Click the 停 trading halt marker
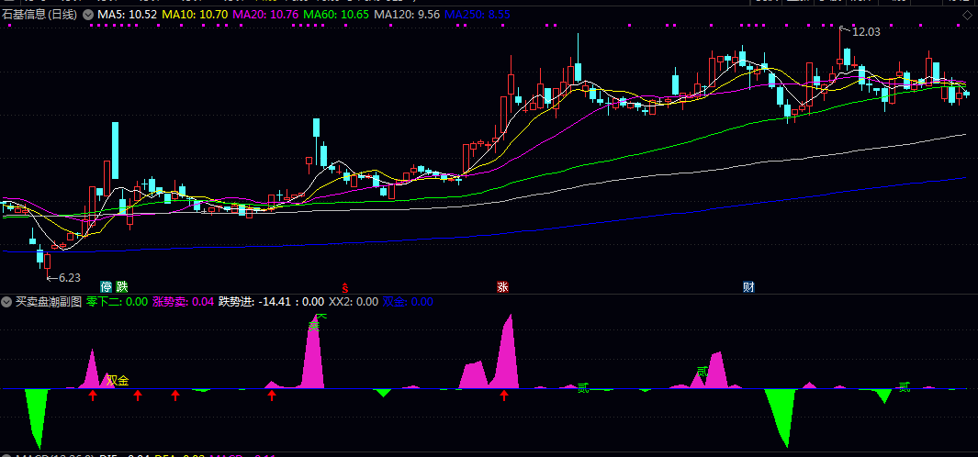 pos(107,287)
